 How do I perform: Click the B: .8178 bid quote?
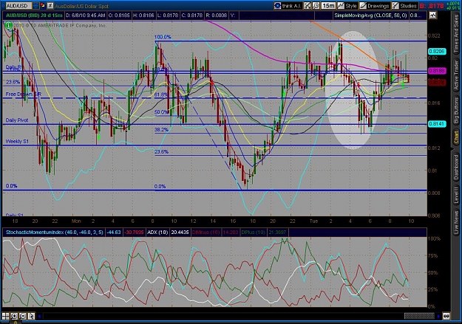pos(432,6)
